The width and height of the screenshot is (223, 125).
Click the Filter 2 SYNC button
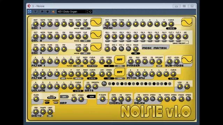tap(120, 78)
